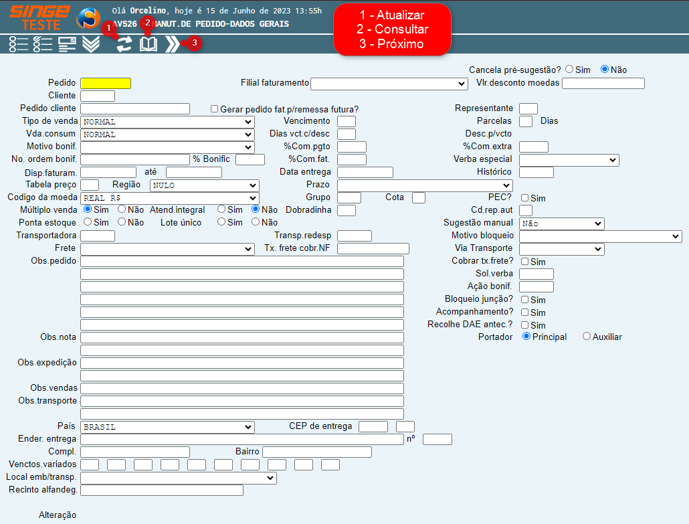689x524 pixels.
Task: Expand the Prazo dropdown
Action: click(425, 185)
